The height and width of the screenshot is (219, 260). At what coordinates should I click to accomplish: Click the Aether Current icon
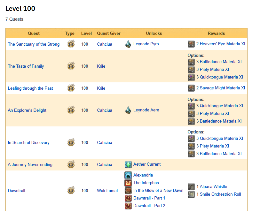point(128,164)
